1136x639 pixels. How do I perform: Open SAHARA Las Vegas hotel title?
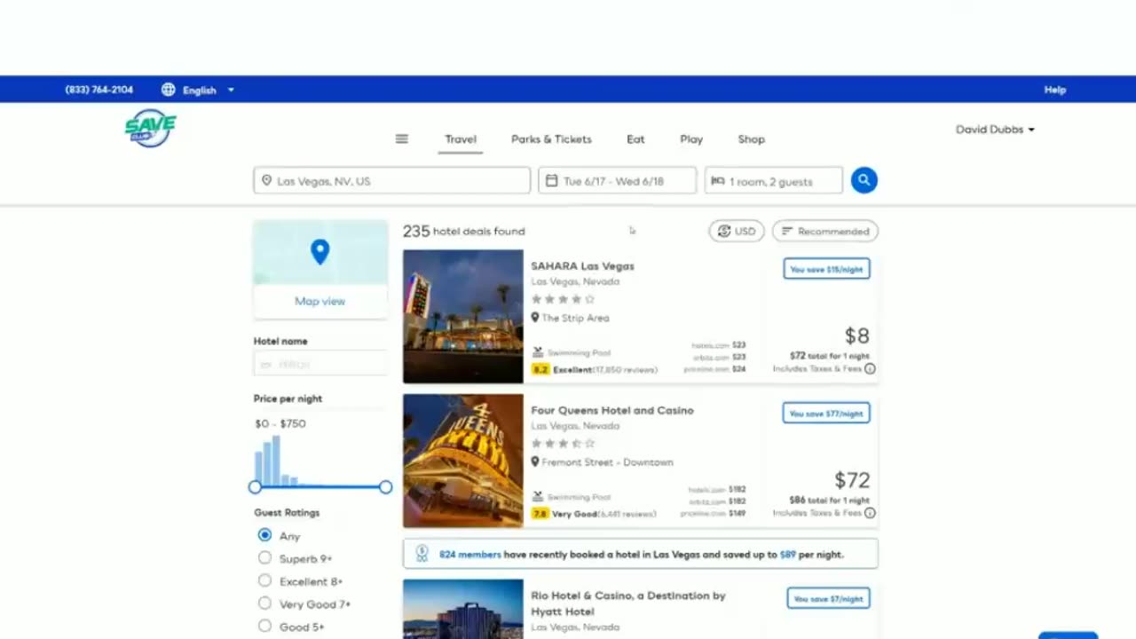click(x=582, y=265)
